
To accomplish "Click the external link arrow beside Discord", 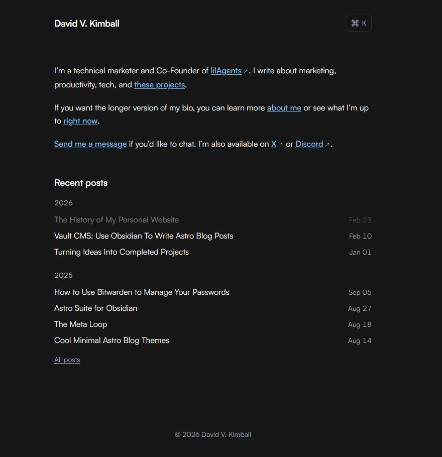I will click(x=327, y=144).
